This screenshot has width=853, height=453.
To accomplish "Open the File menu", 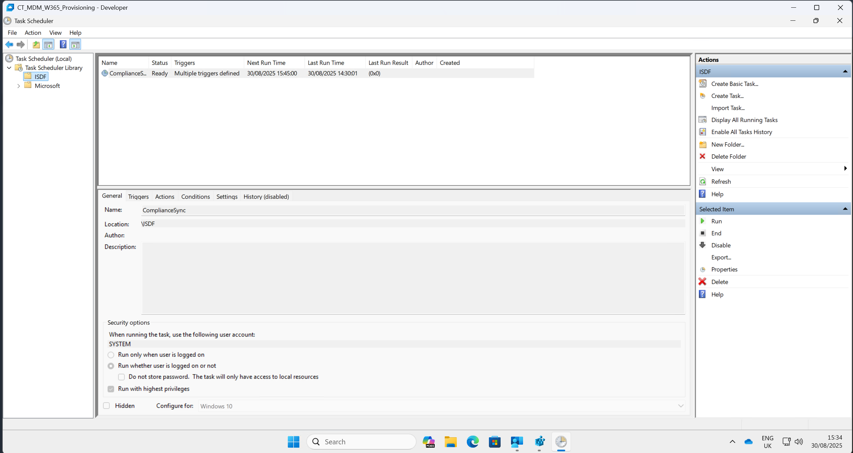I will pos(12,32).
